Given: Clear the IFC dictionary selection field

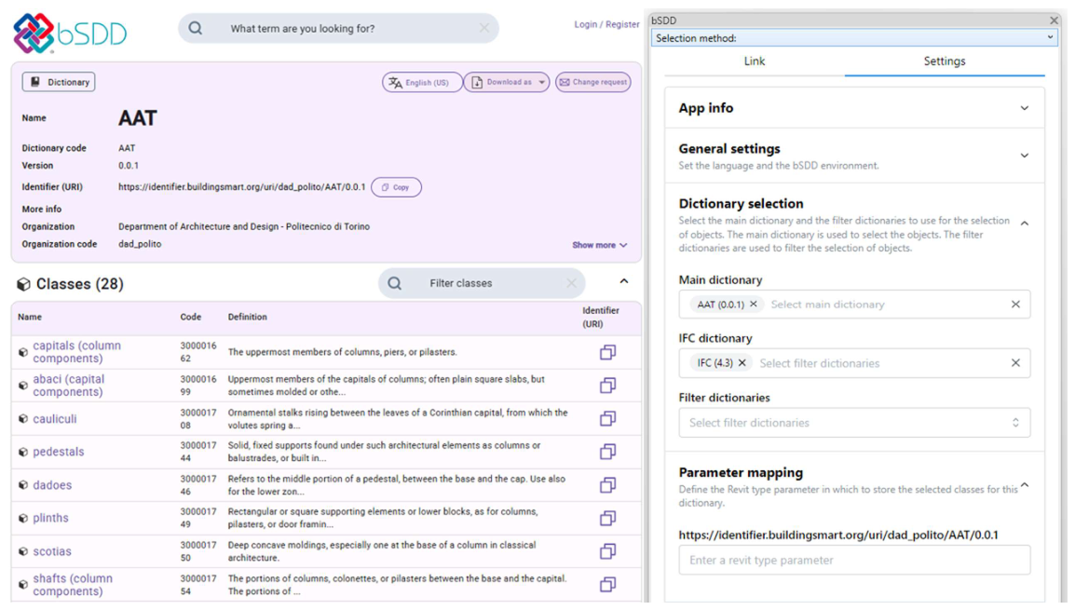Looking at the screenshot, I should point(1015,362).
